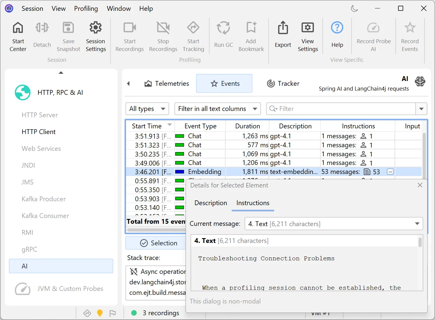Switch to the Tracker tab
The height and width of the screenshot is (320, 435).
(283, 83)
